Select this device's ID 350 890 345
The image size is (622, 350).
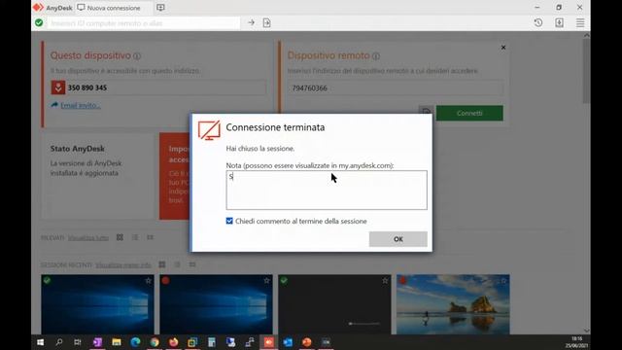coord(87,87)
